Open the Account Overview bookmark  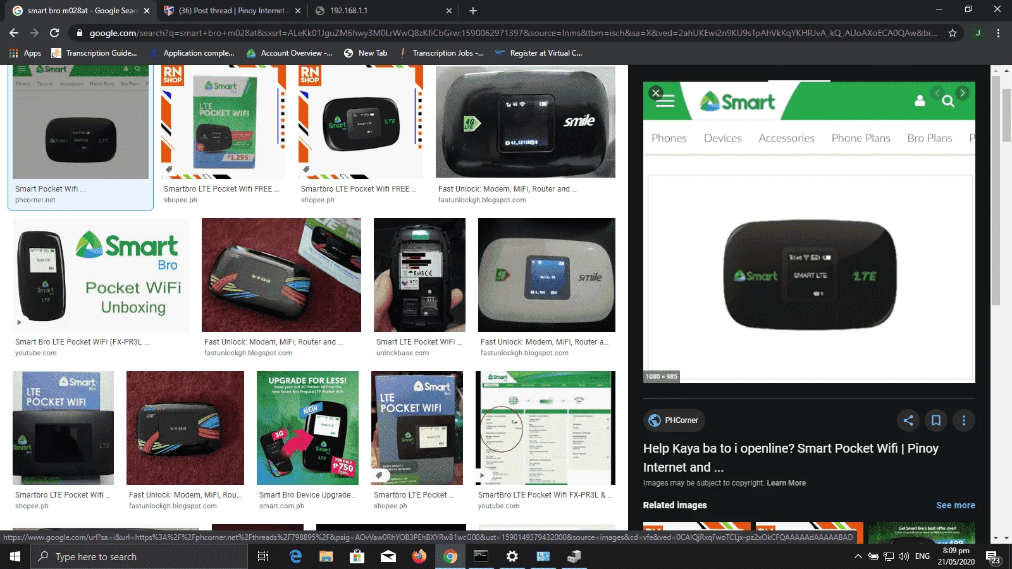tap(289, 53)
